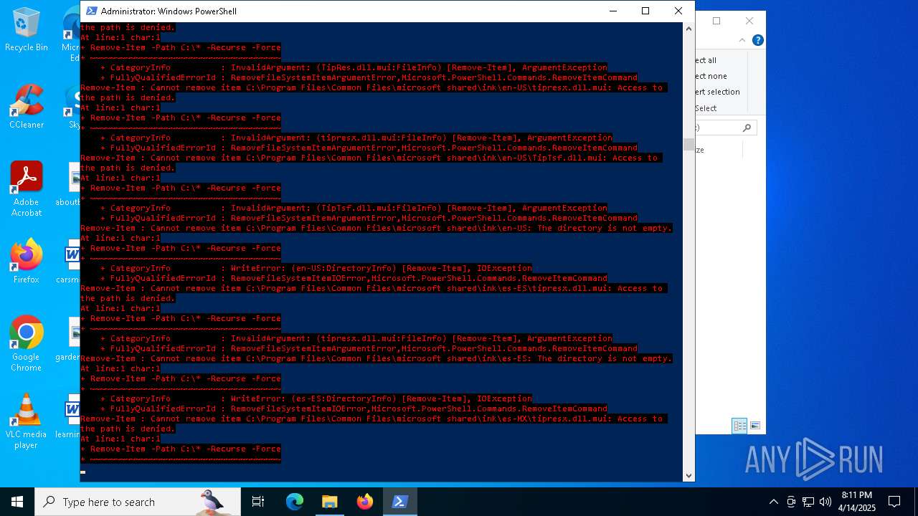Click the Explorer search magnifier icon

(747, 128)
